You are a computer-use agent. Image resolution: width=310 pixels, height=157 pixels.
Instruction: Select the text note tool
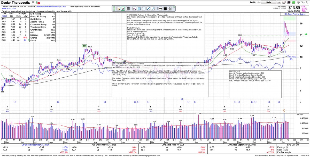(144, 9)
